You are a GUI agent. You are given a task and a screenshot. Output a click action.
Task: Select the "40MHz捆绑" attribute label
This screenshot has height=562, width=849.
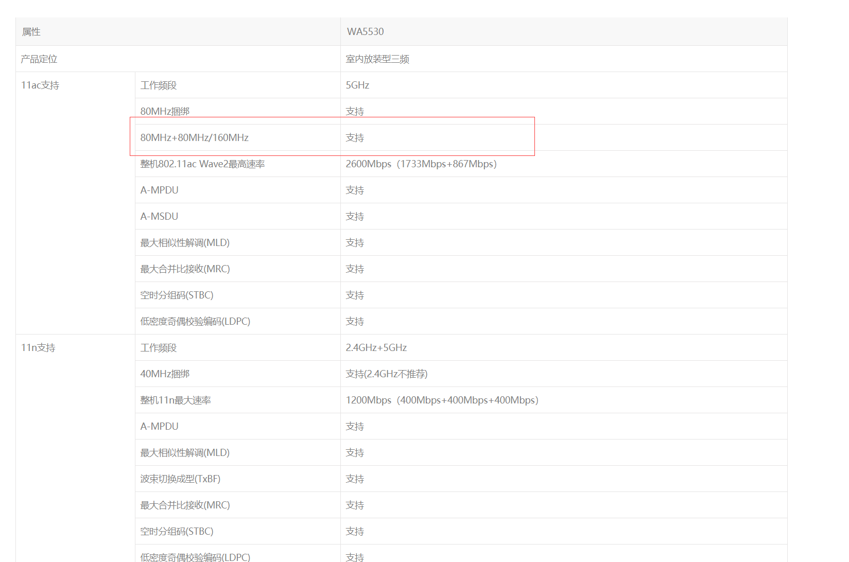(x=165, y=374)
